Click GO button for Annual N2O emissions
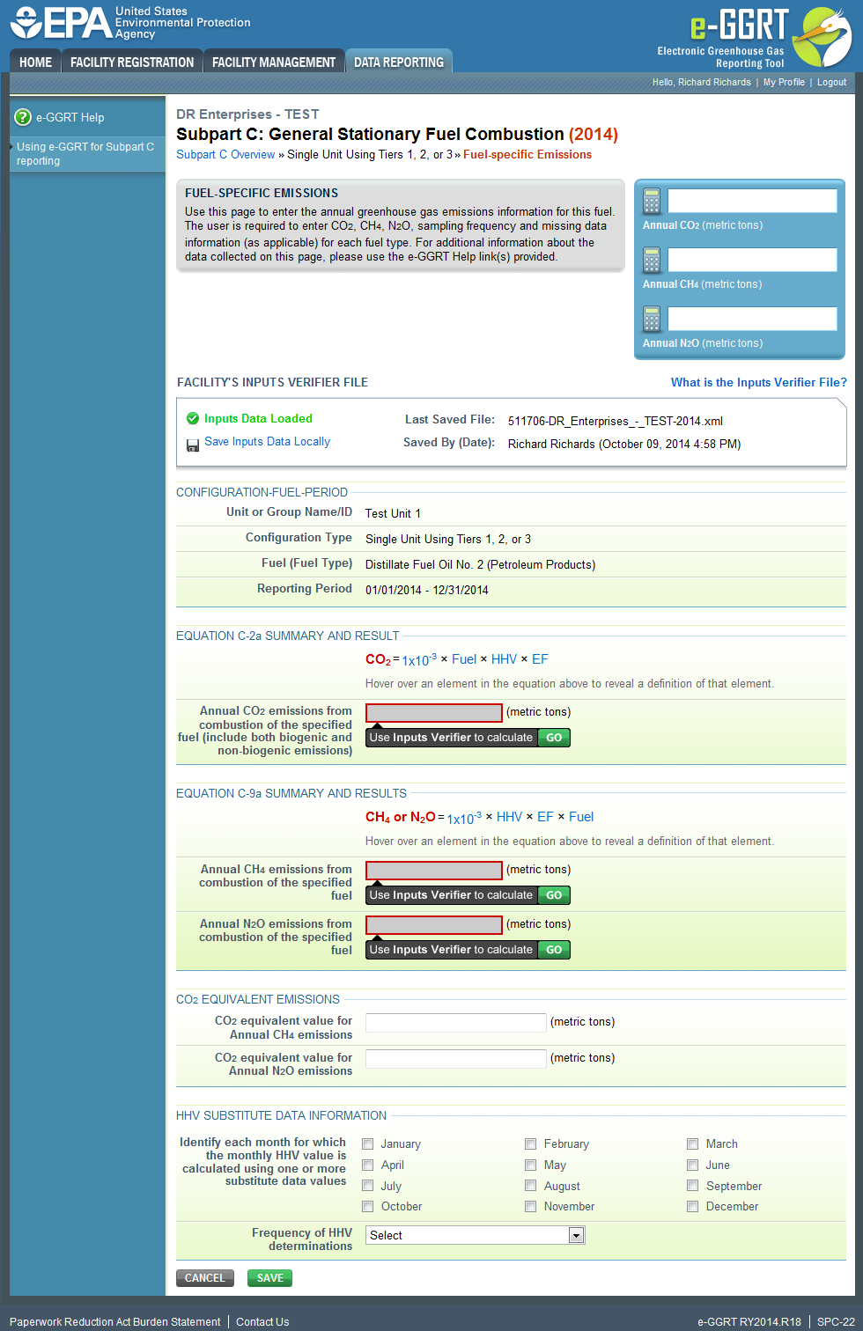 (x=554, y=950)
